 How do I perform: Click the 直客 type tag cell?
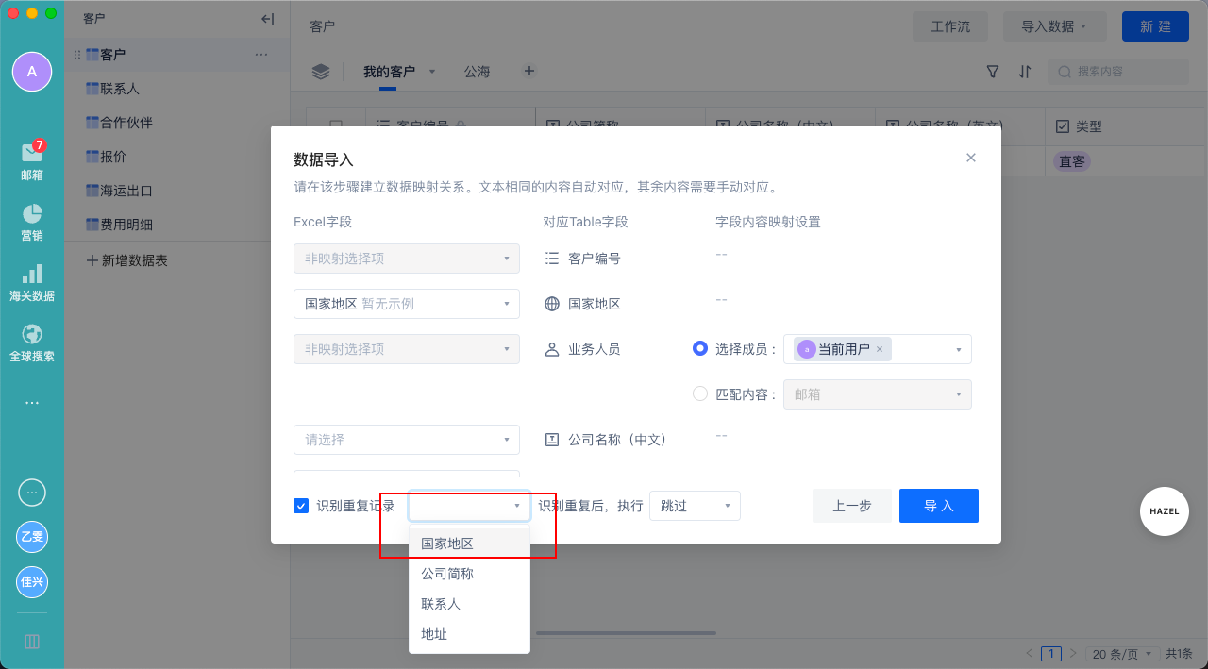[1071, 161]
